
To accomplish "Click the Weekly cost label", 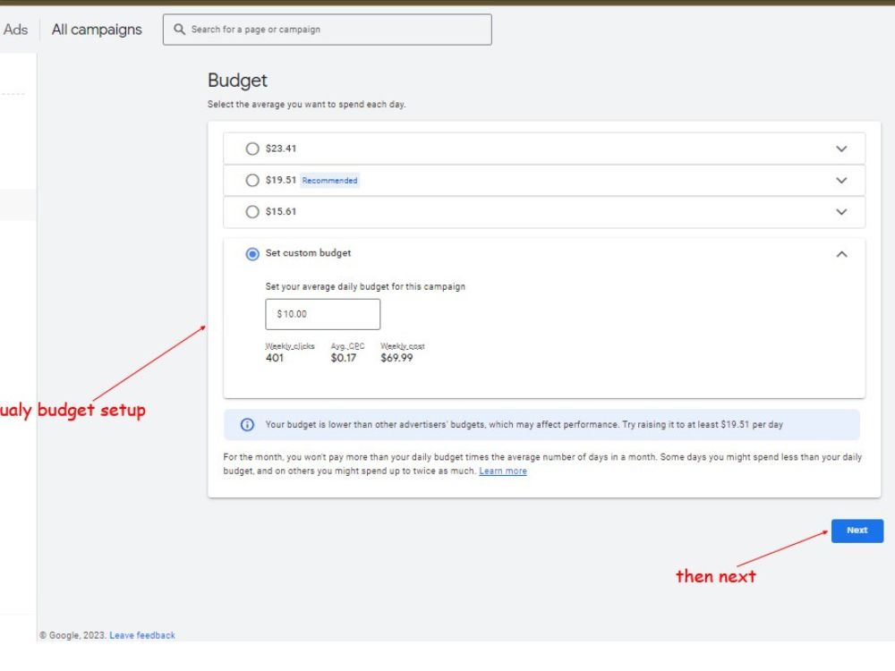I will point(403,345).
